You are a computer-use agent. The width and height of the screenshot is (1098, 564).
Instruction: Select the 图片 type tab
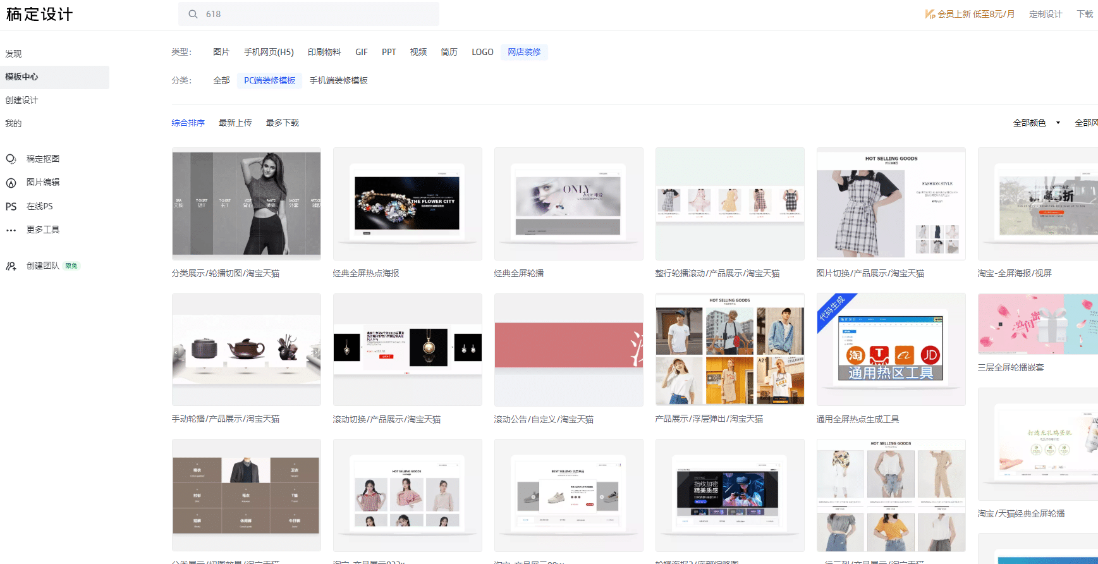tap(221, 52)
